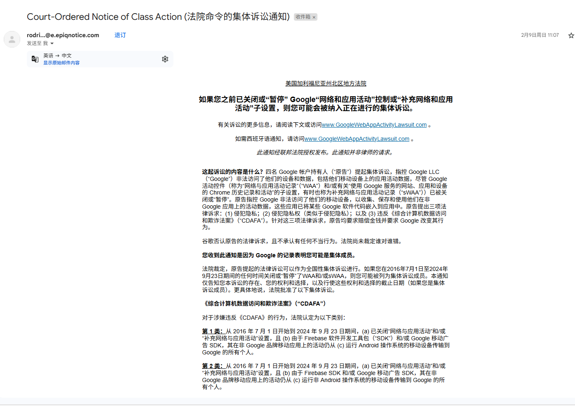Screen dimensions: 575x406
Task: Open the Spanish notice lawsuit website link
Action: point(357,139)
